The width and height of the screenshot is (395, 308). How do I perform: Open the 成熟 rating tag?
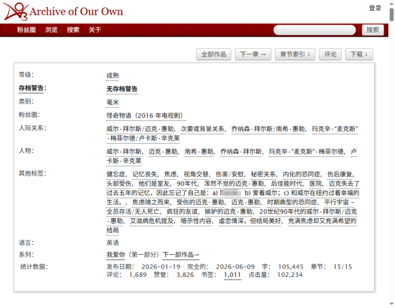(113, 76)
